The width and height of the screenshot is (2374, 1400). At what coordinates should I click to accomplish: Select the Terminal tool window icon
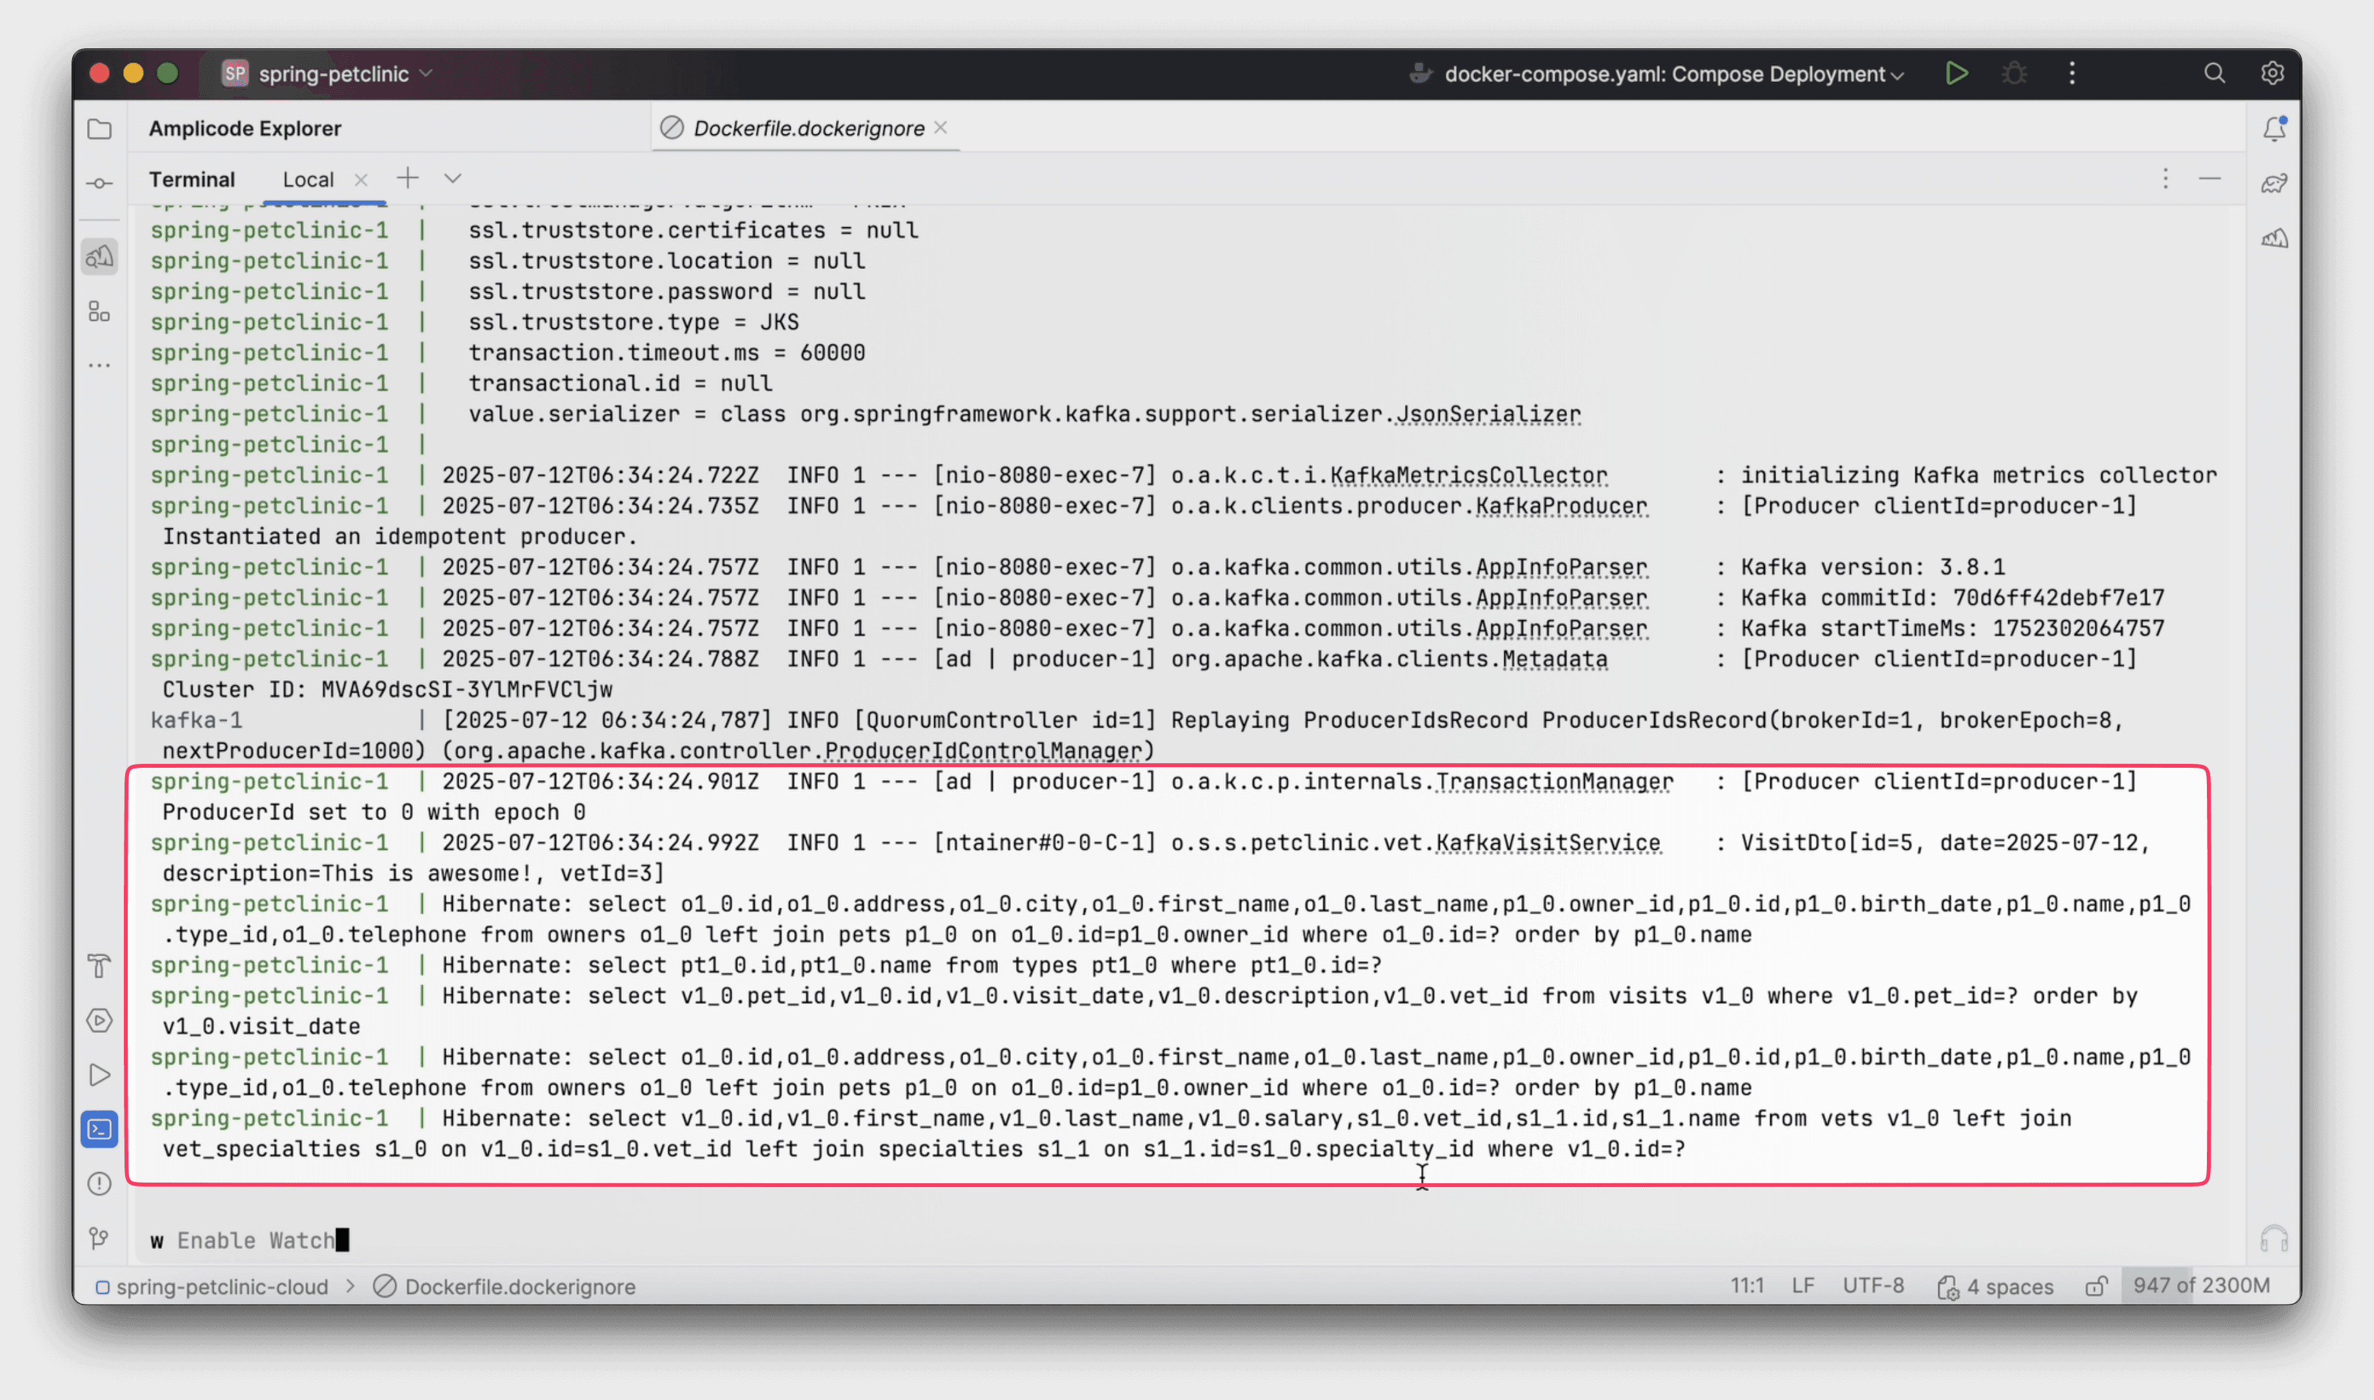[99, 1129]
